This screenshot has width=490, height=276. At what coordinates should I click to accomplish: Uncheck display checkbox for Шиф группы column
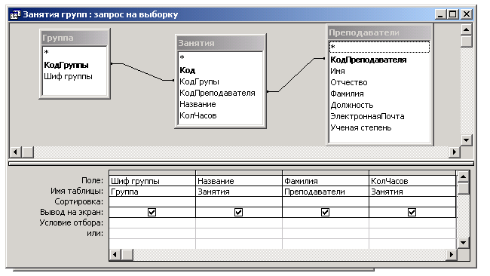(x=152, y=212)
